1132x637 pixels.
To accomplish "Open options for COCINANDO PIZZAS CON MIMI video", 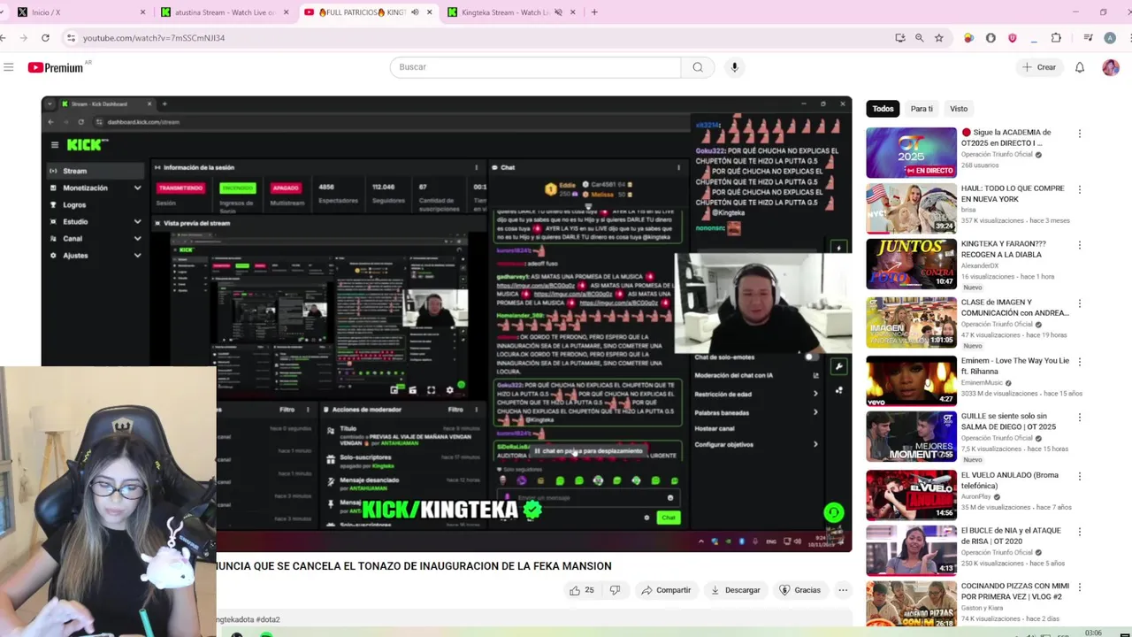I will [x=1079, y=587].
